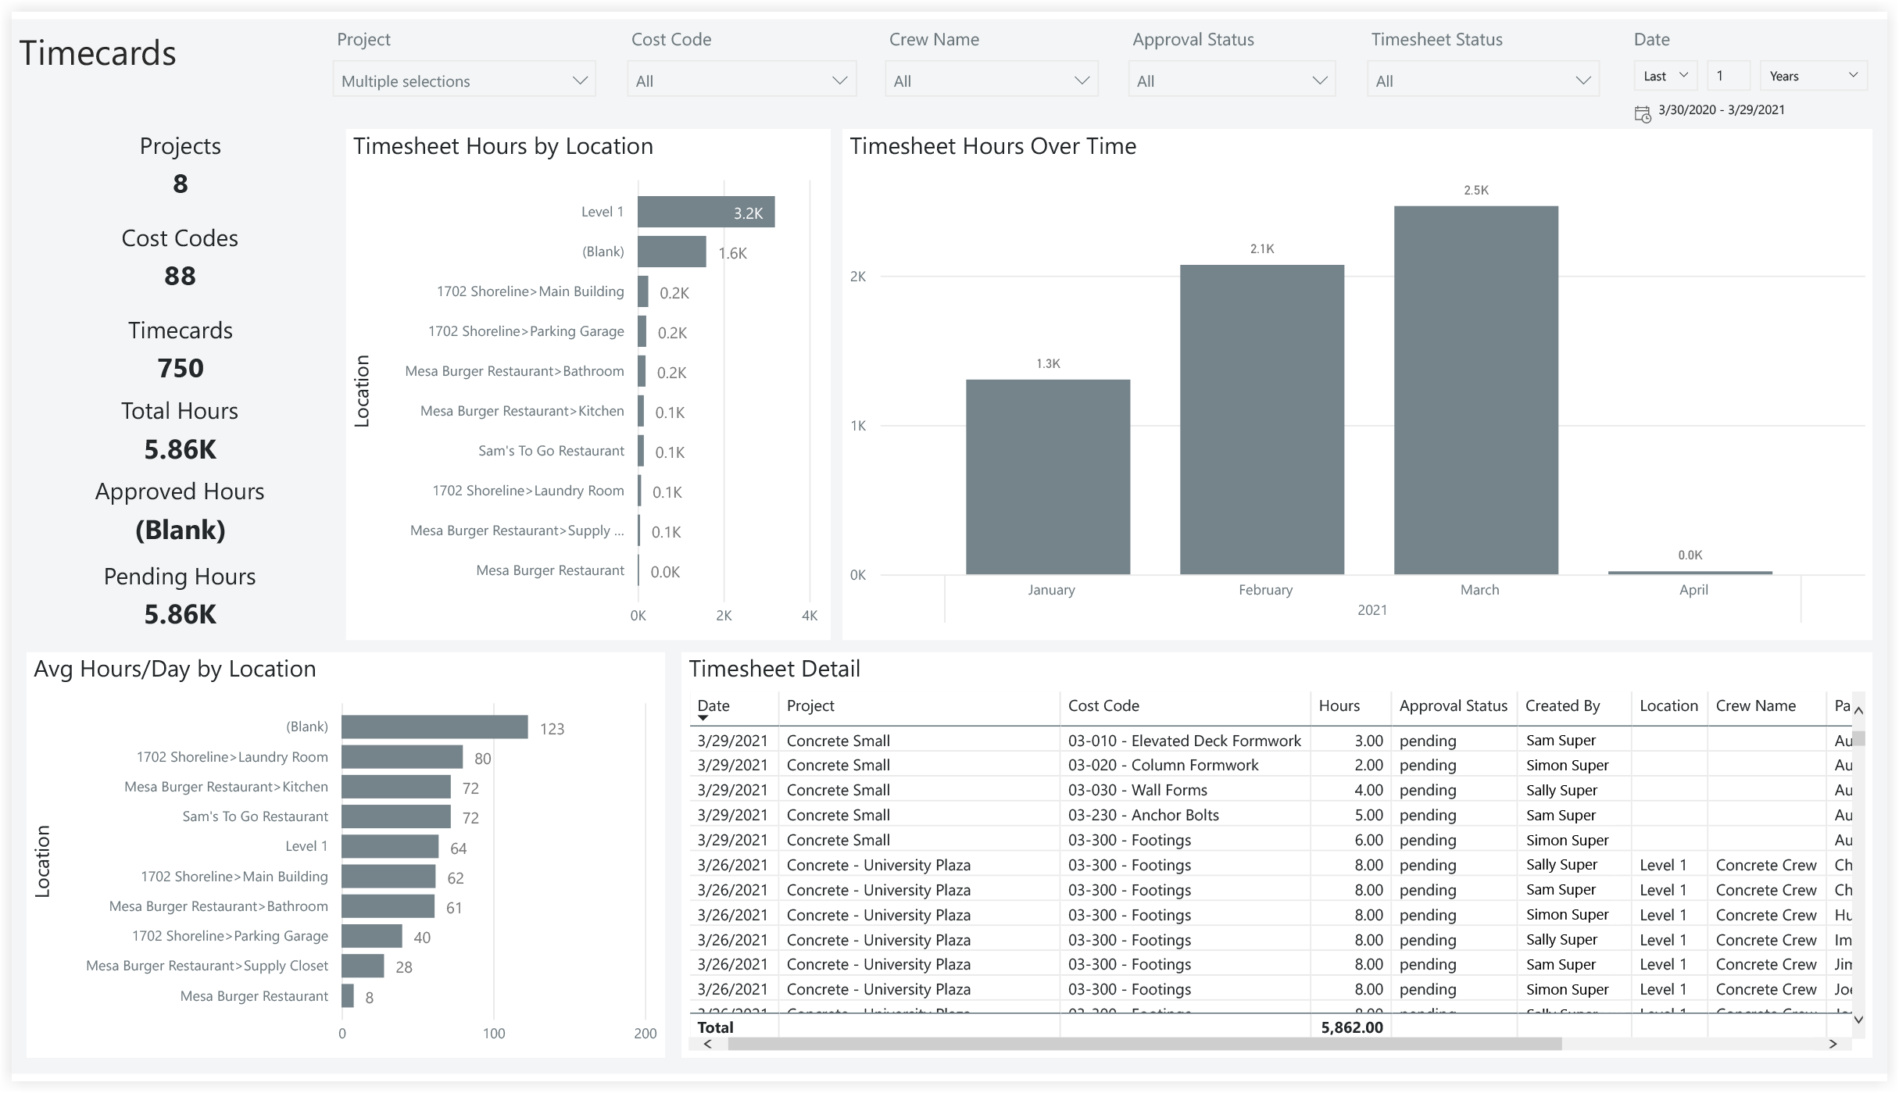Expand the Cost Code filter dropdown
Screen dimensions: 1899x1093
[742, 80]
